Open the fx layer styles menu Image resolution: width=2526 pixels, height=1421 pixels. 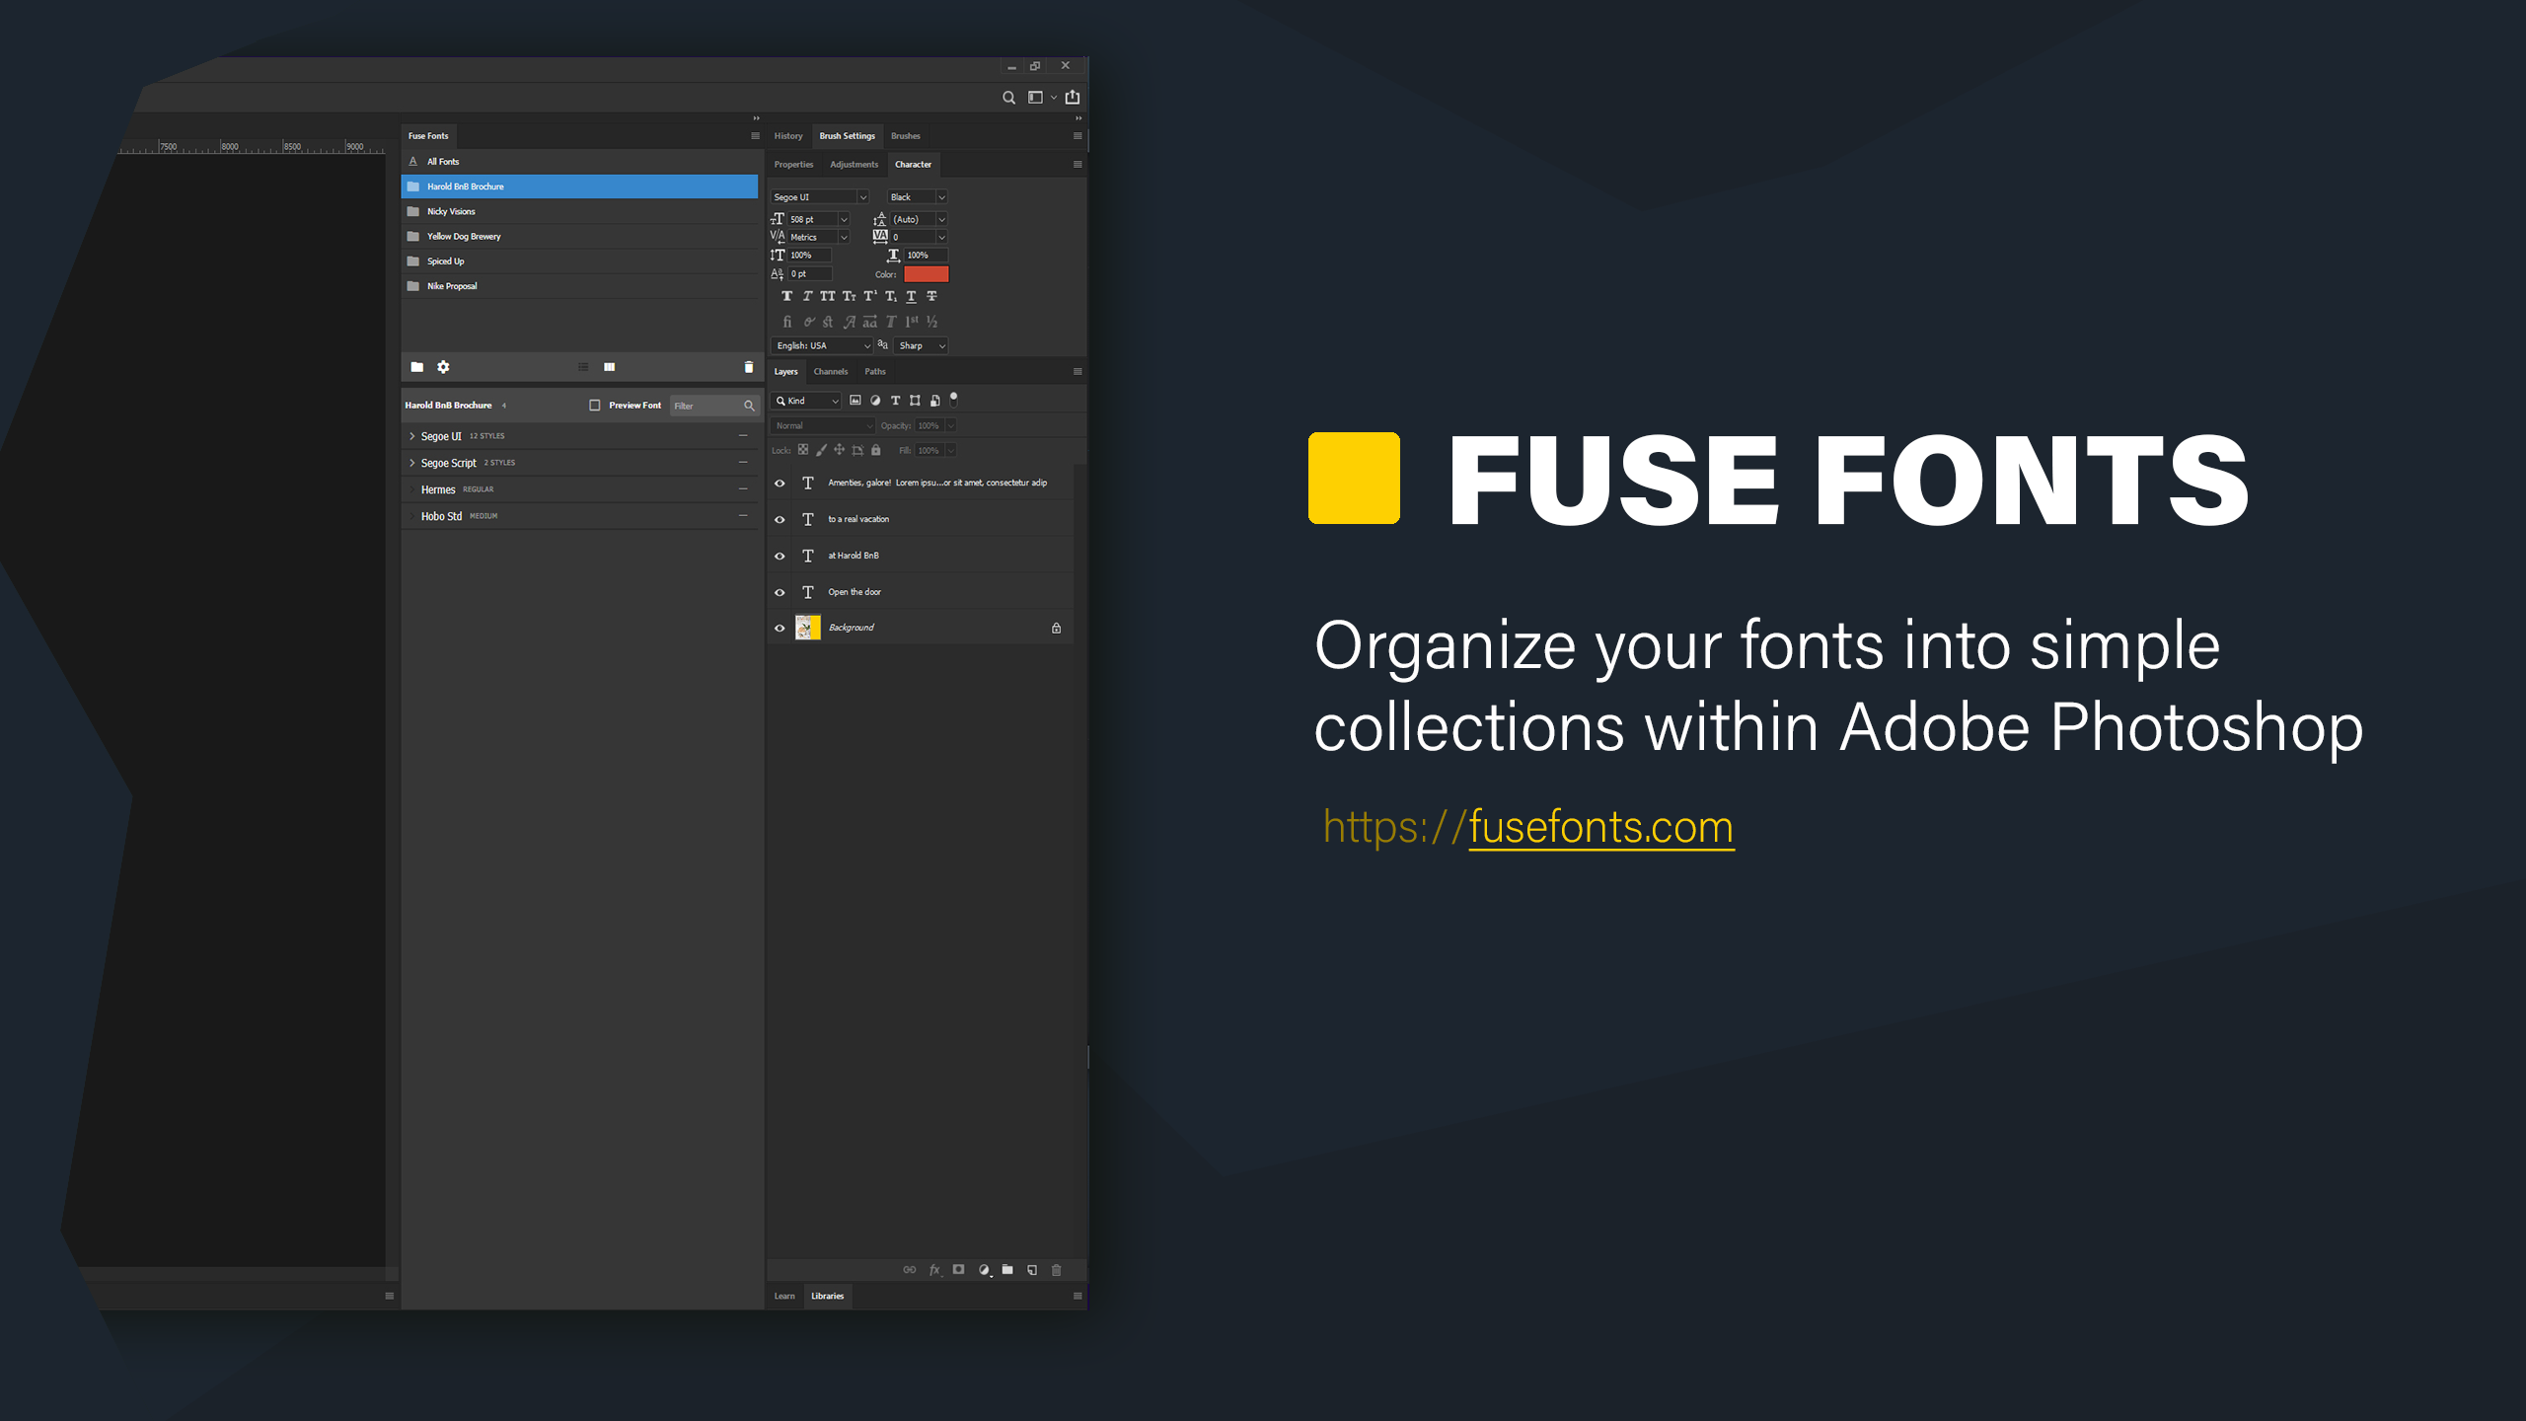click(x=934, y=1270)
